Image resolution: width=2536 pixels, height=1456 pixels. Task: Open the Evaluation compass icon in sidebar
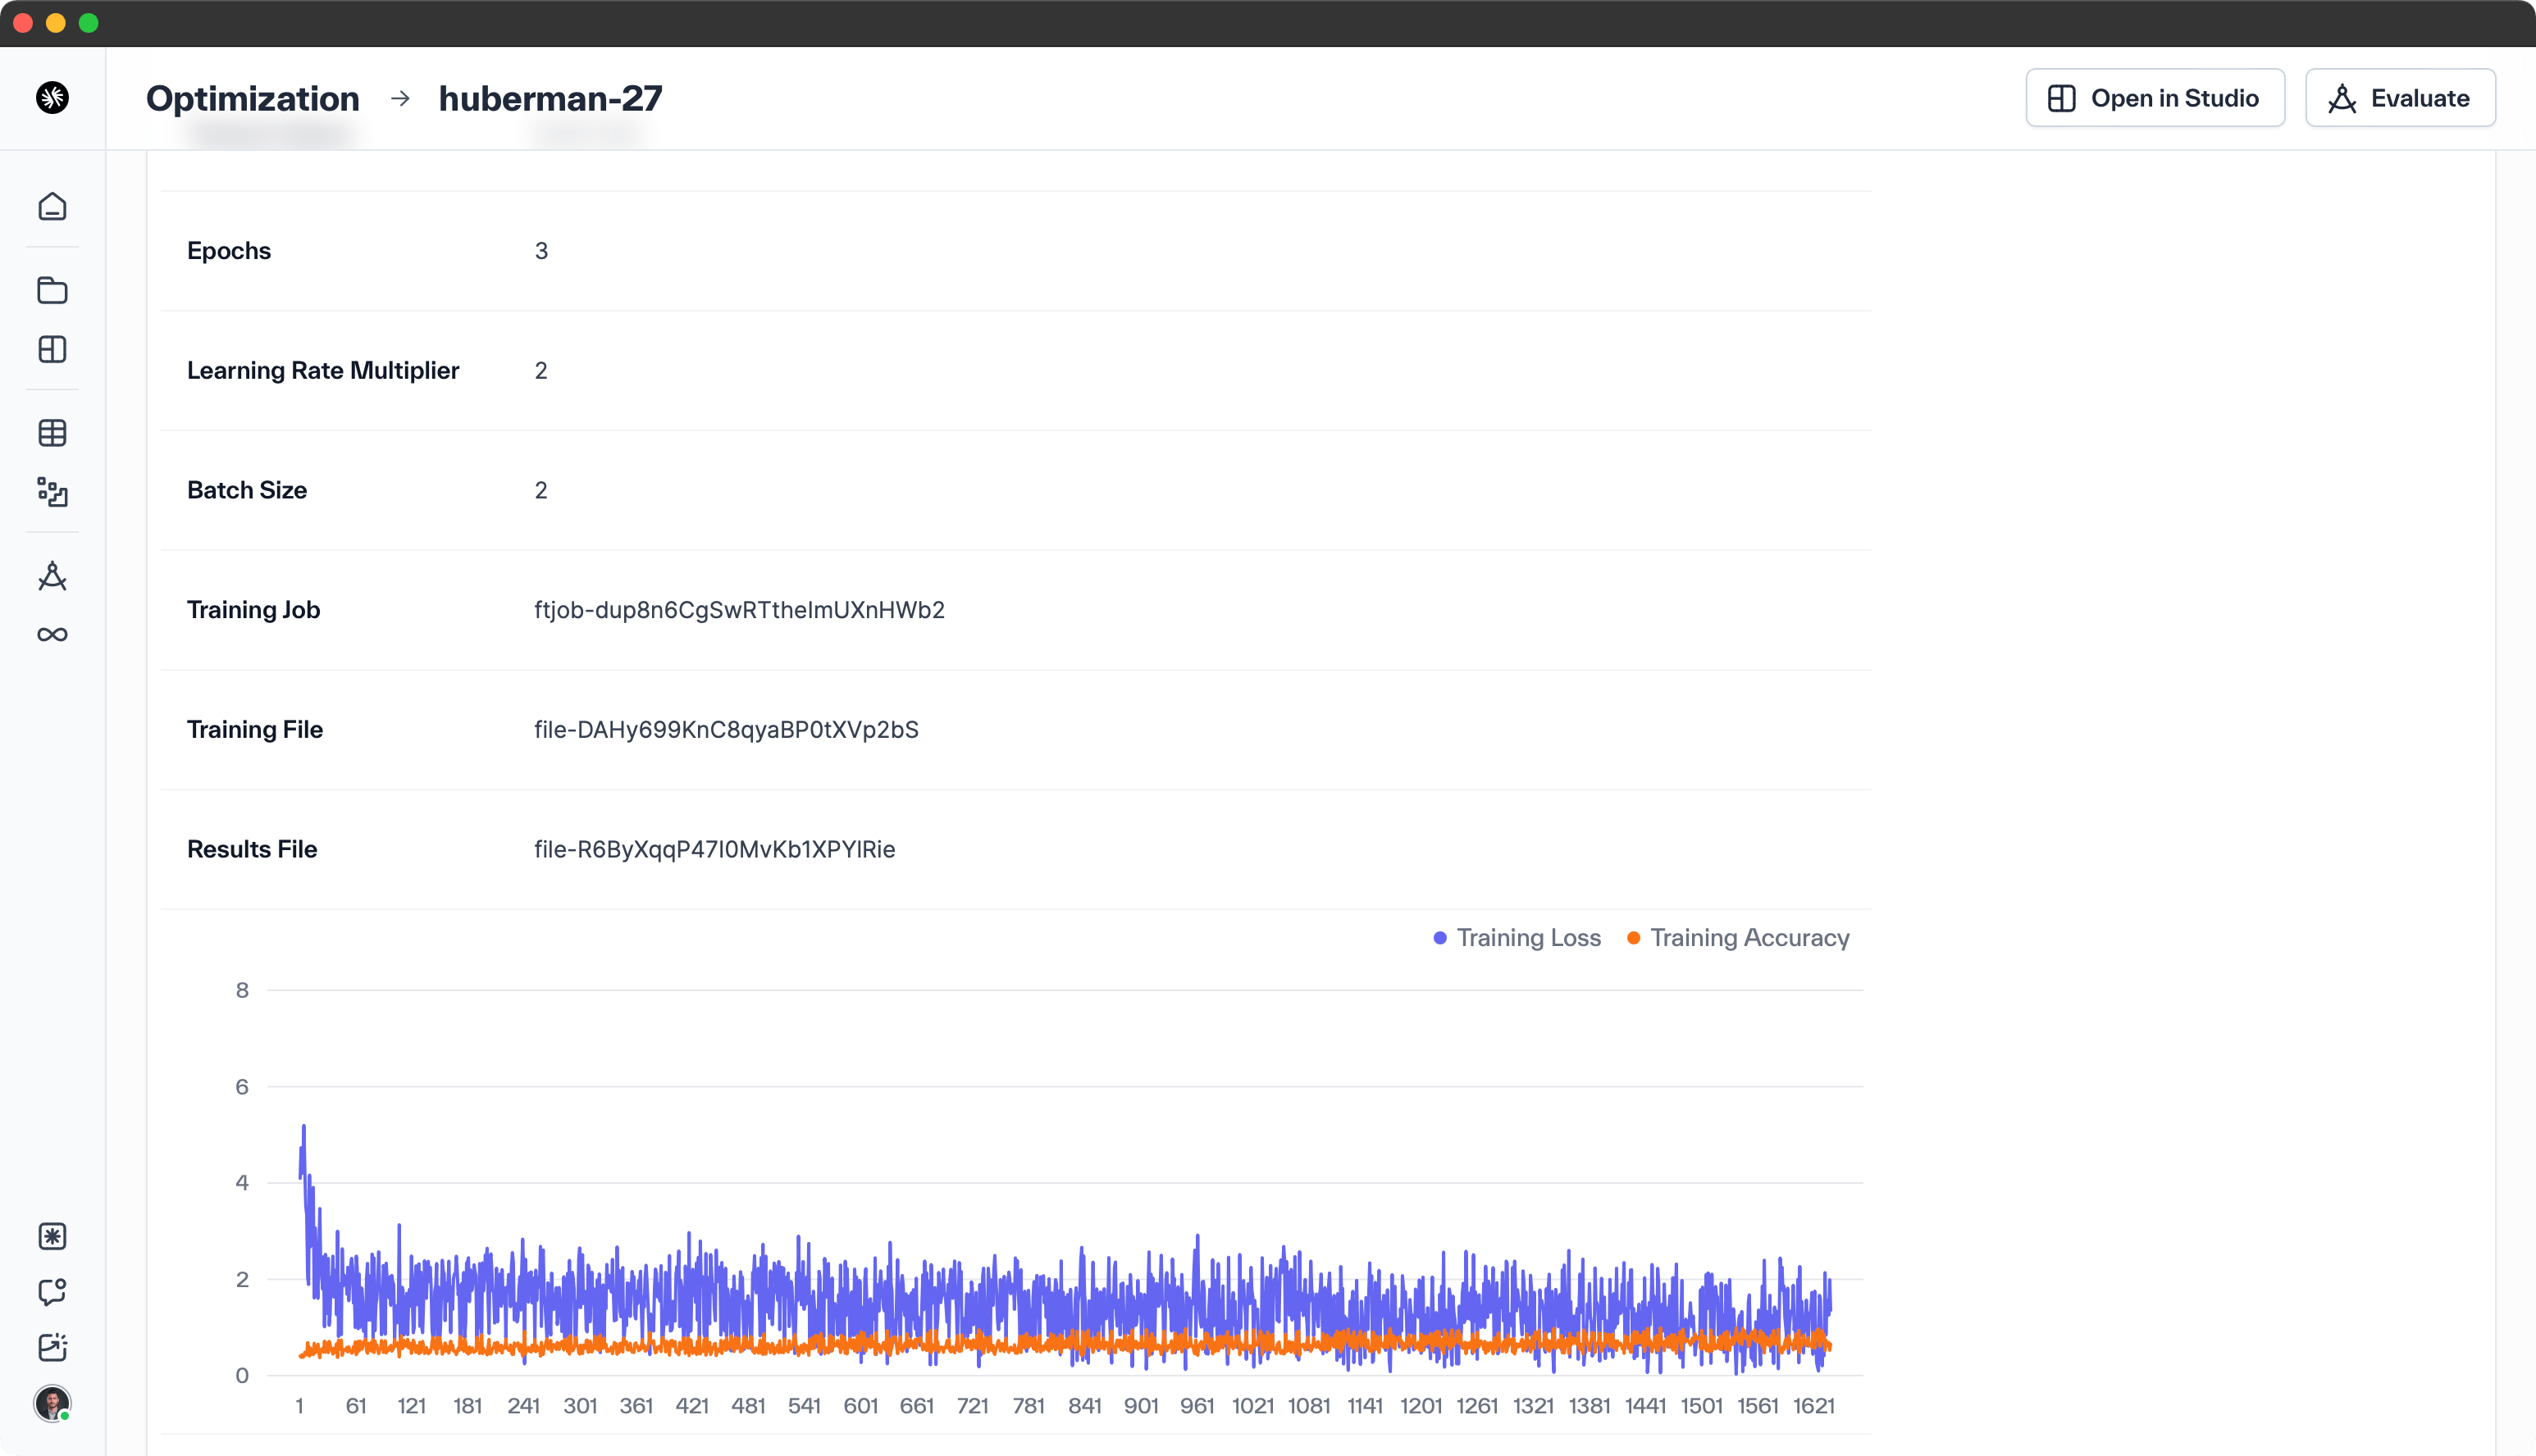pos(52,576)
